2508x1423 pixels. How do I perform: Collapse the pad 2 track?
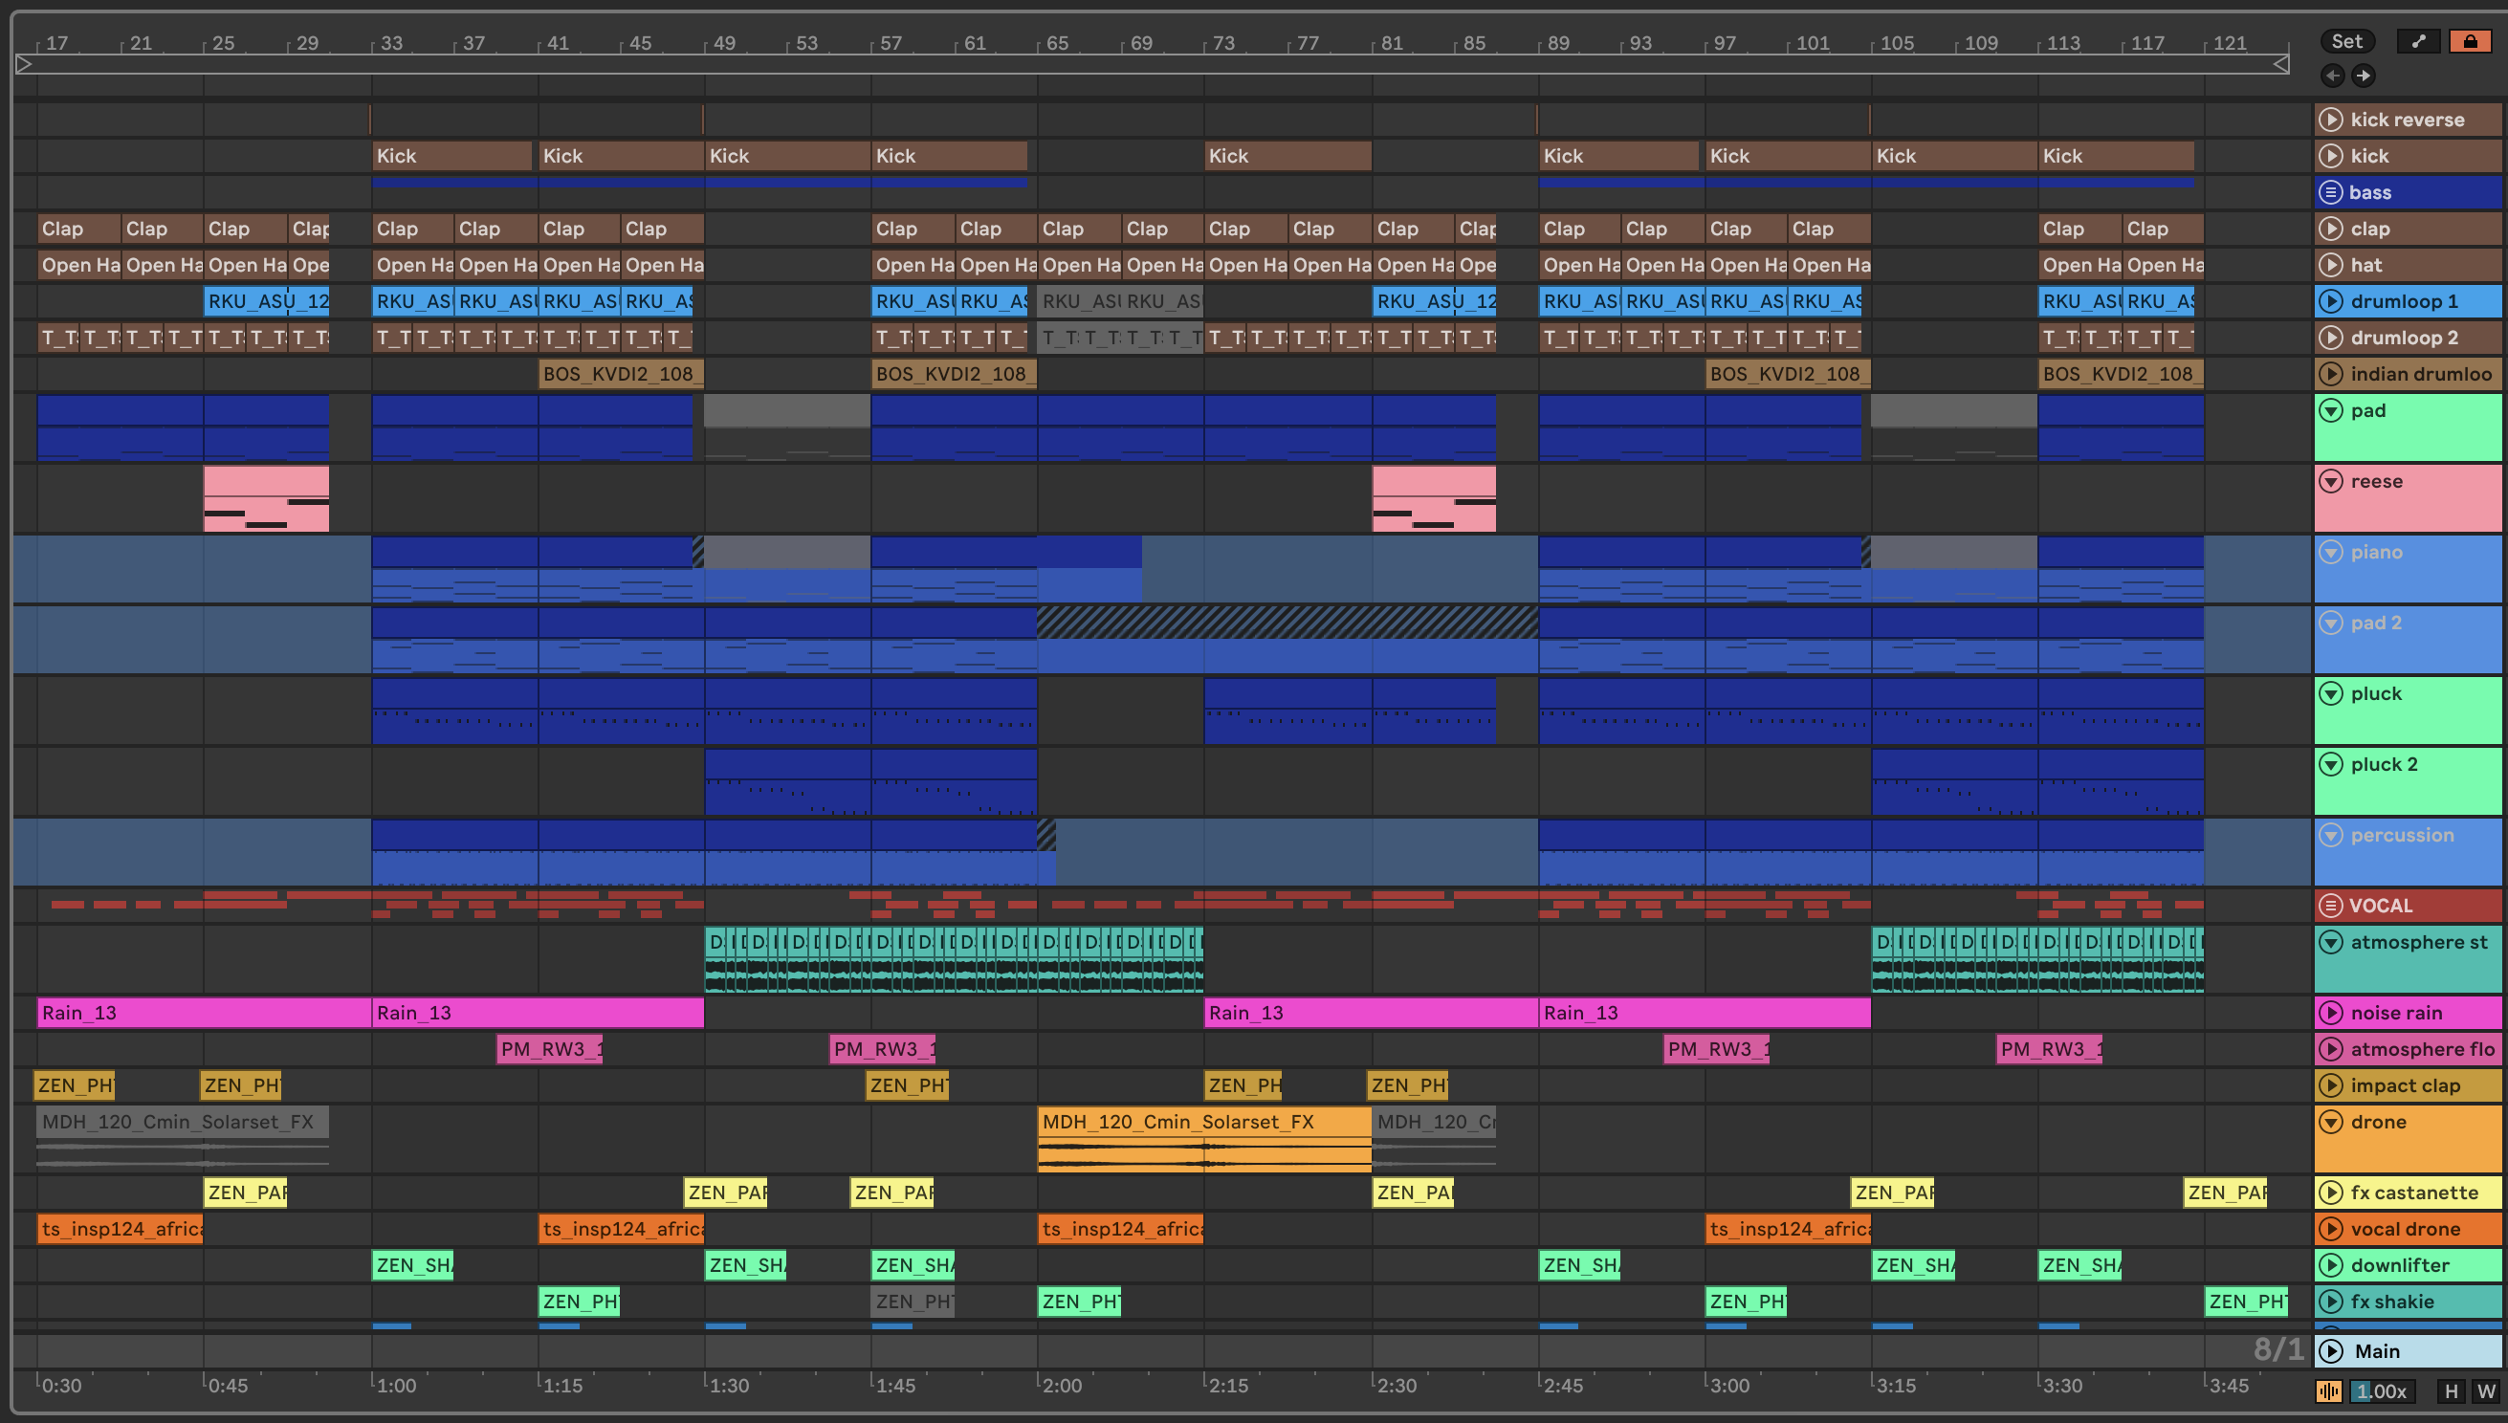pos(2331,623)
